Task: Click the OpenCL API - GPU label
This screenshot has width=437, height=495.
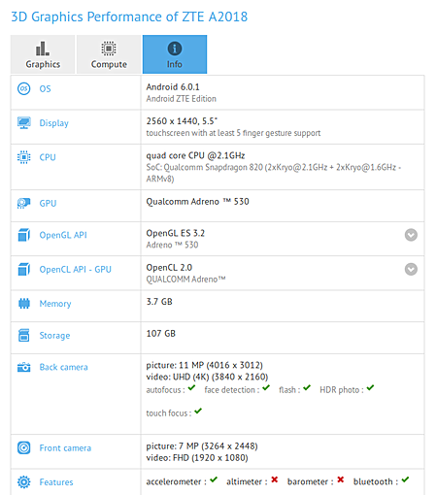Action: [76, 269]
